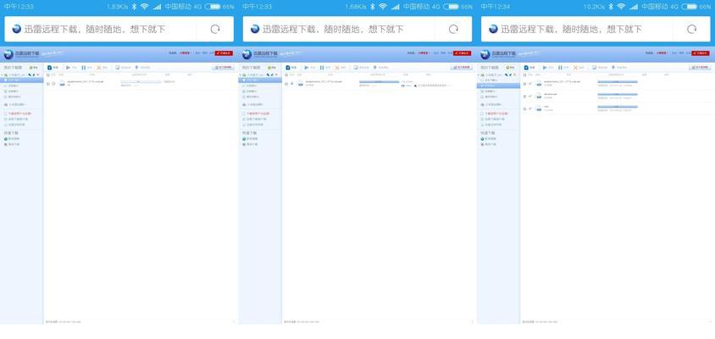Tick the first completed task checkbox in the 12:34 screenshot
Screen dimensions: 715x339
(x=524, y=84)
